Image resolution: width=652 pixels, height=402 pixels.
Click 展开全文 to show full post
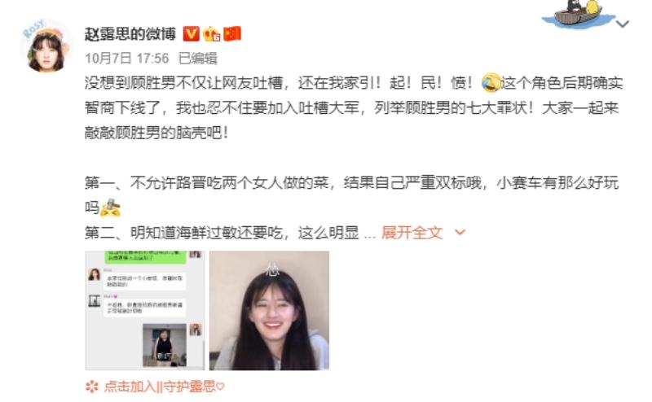coord(412,233)
